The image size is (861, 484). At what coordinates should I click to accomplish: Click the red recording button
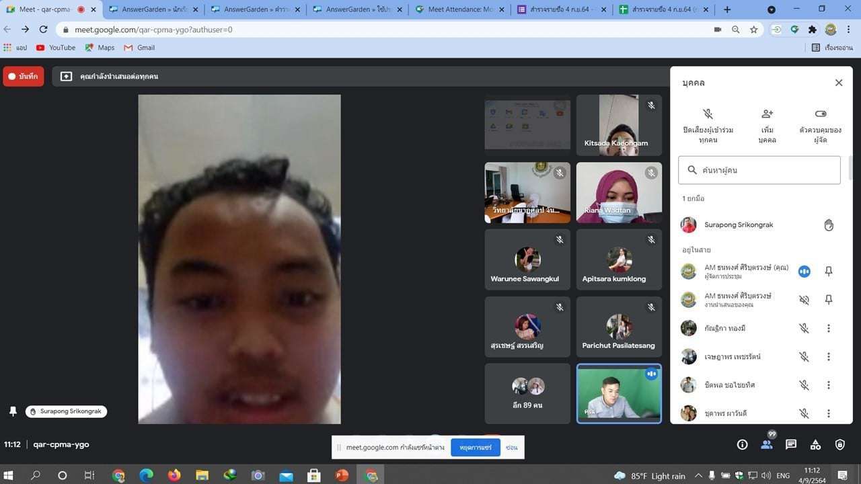click(24, 77)
